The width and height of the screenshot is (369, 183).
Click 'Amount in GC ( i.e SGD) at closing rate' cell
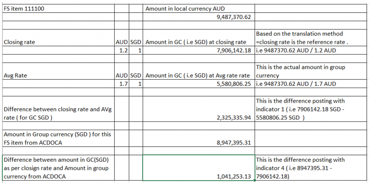pos(199,38)
